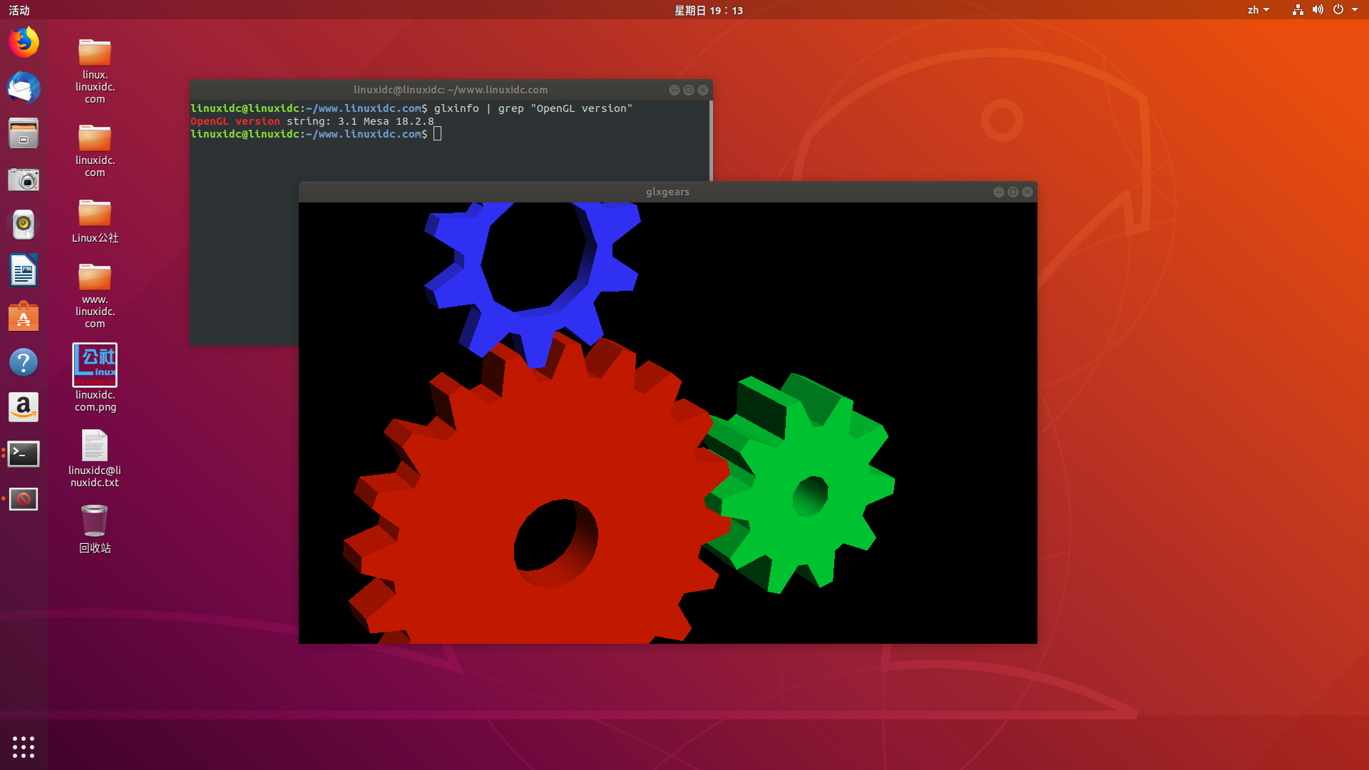Expand the system menu arrow
The width and height of the screenshot is (1369, 770).
1355,10
